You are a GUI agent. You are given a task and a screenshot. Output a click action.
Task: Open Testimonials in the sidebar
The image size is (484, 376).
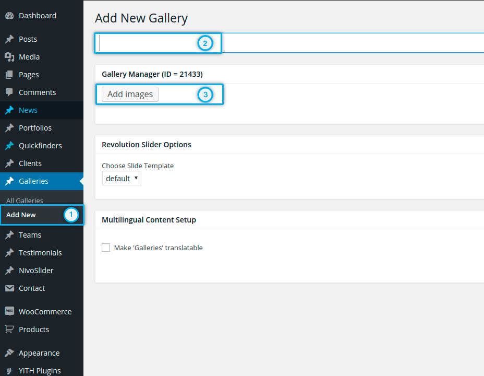coord(40,253)
